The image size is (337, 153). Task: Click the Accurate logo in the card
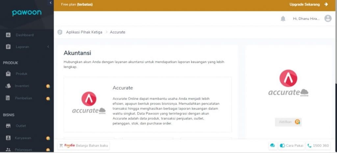coord(89,103)
